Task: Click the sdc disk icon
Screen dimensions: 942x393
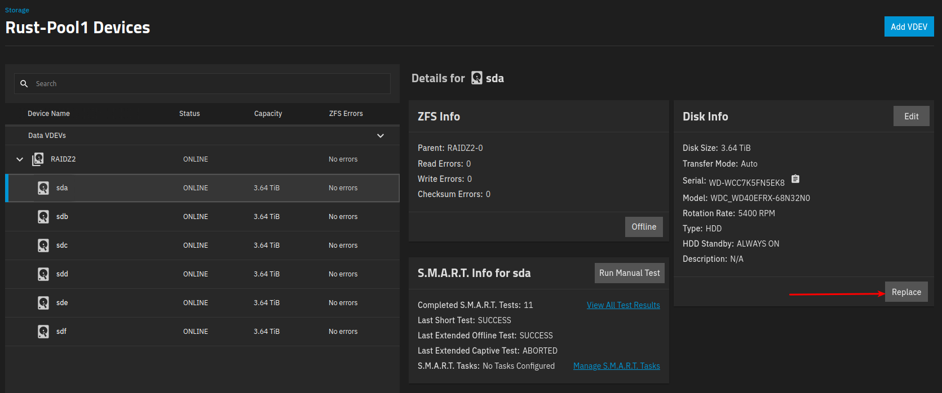Action: (x=43, y=245)
